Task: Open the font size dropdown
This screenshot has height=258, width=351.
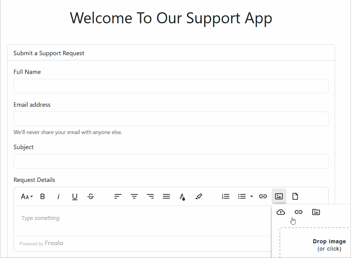Action: click(27, 196)
